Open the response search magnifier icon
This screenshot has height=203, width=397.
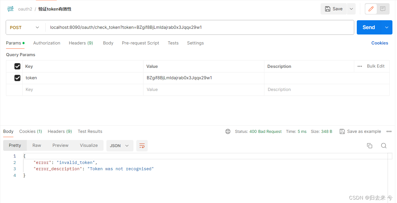[x=384, y=145]
